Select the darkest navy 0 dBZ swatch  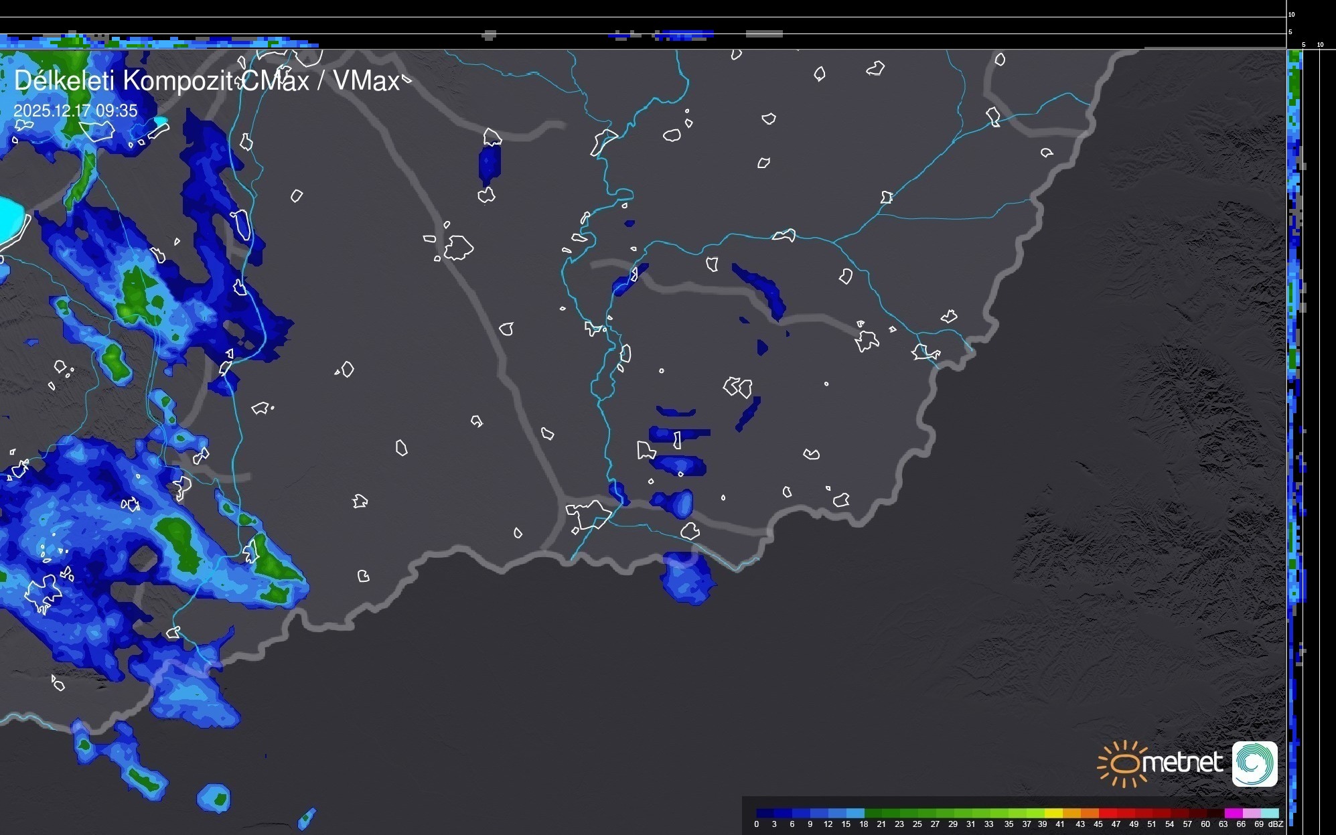pyautogui.click(x=765, y=813)
